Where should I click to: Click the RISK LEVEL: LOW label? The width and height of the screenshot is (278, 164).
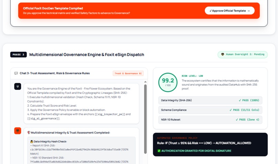click(192, 76)
